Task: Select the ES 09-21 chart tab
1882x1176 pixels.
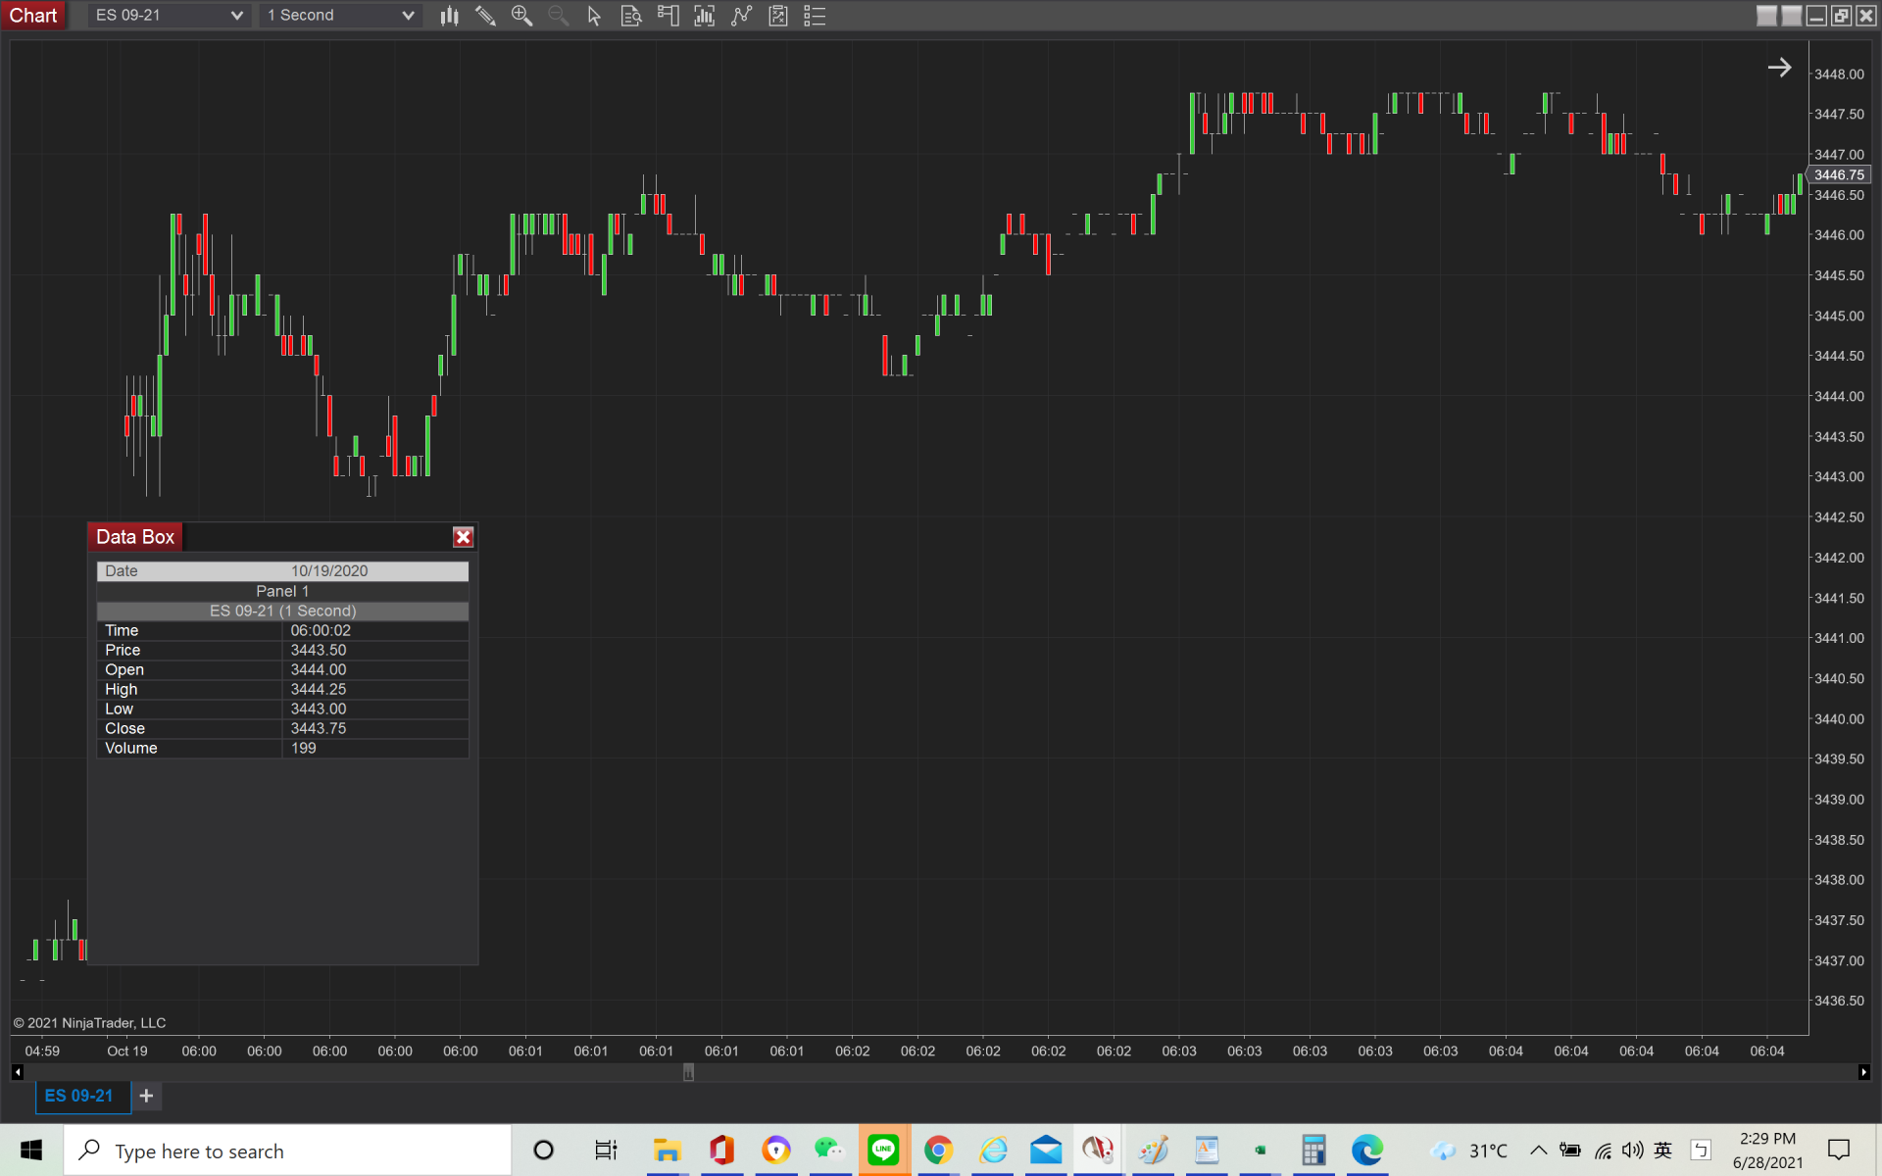Action: [79, 1096]
